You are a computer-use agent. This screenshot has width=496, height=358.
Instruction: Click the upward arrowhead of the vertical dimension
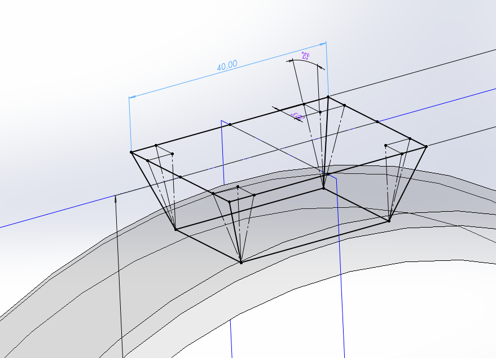[x=116, y=198]
